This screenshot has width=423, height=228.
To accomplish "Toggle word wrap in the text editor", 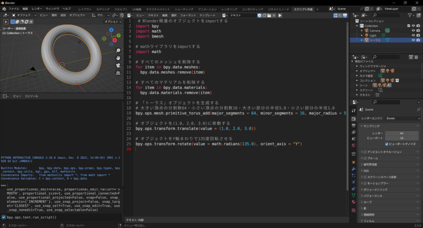I will 340,15.
